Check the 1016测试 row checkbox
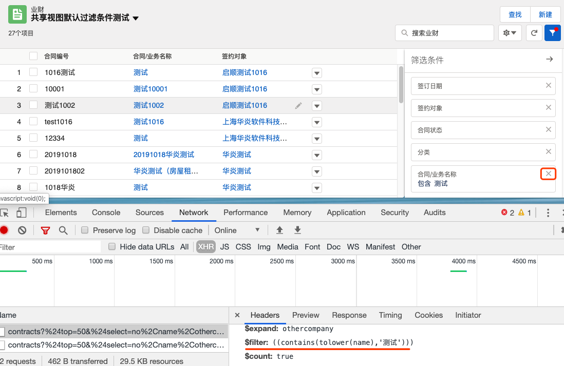 point(33,72)
